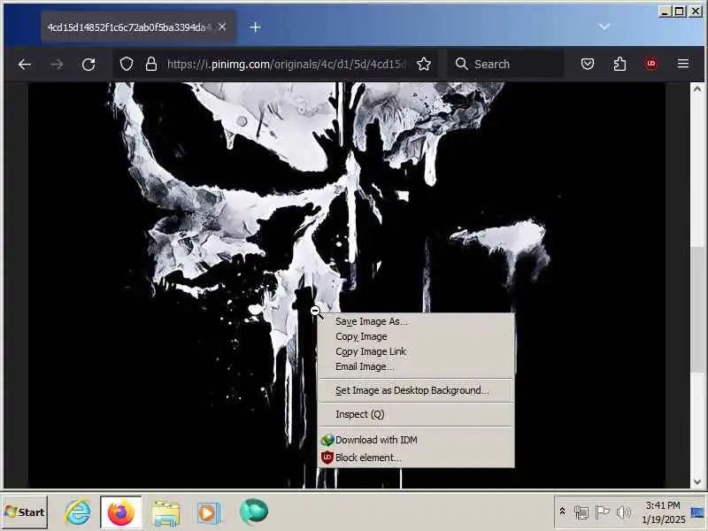Expand the list all tabs chevron
The image size is (708, 531).
[x=604, y=27]
